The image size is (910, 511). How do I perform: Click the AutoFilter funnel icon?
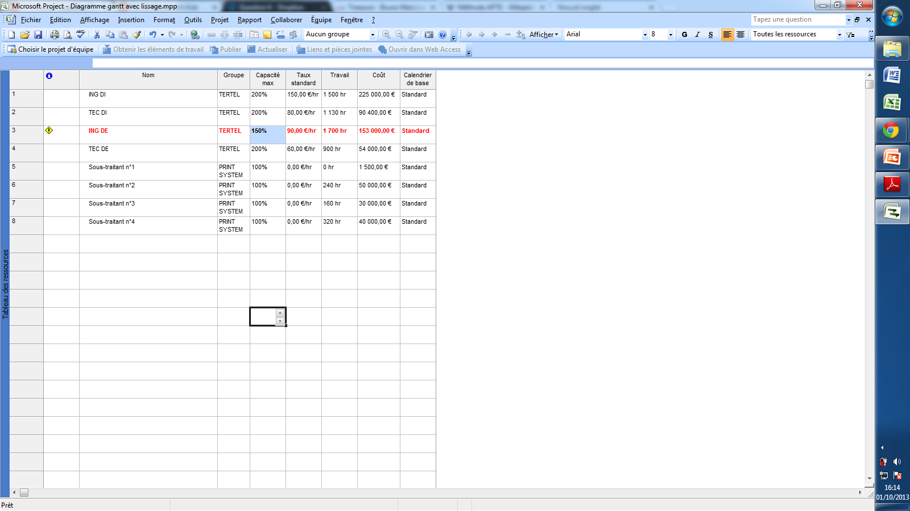pos(850,35)
